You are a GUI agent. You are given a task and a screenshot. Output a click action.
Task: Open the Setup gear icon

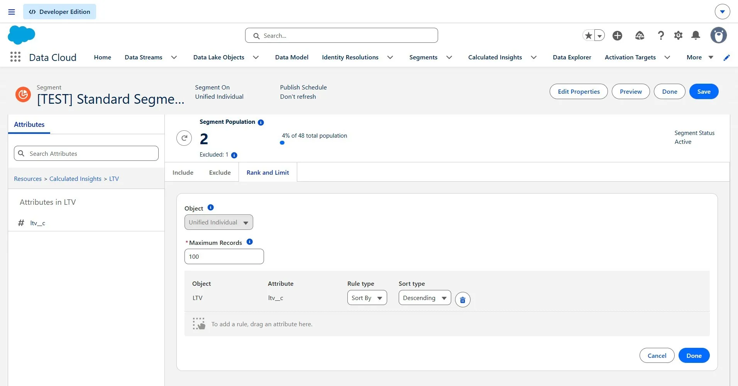[678, 35]
